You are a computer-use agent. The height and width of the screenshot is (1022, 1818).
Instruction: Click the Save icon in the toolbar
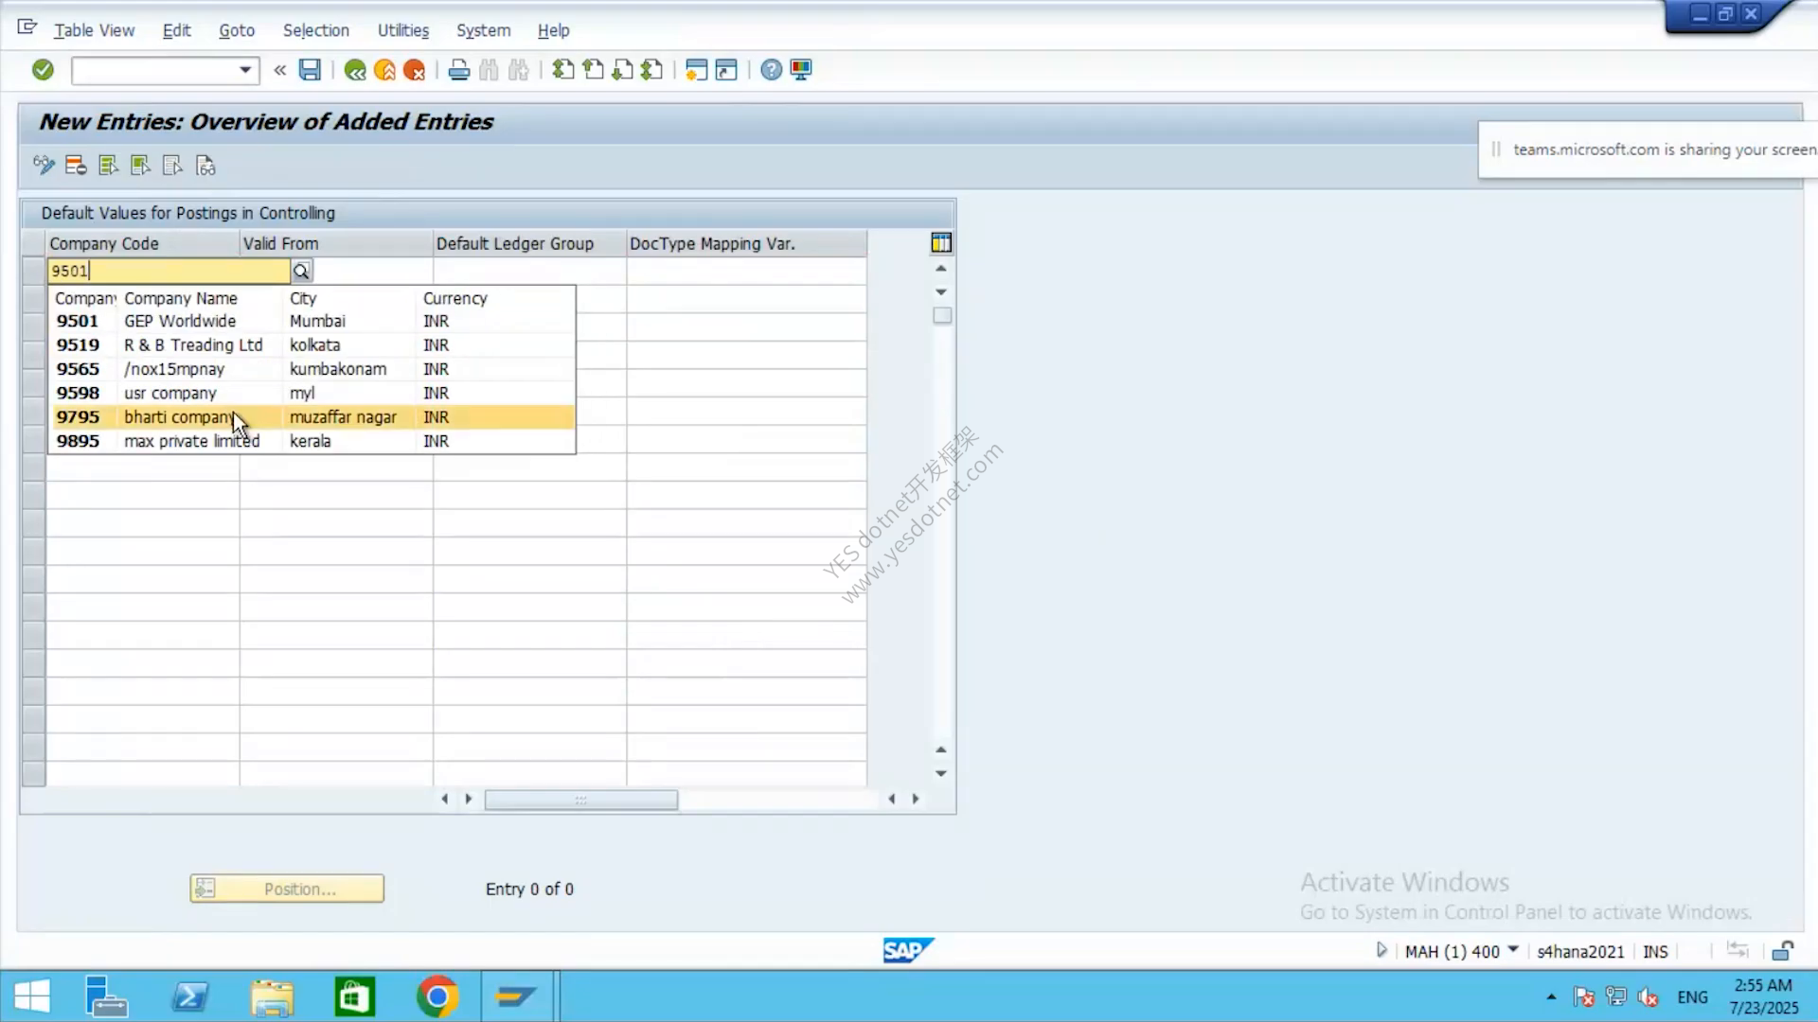point(310,70)
